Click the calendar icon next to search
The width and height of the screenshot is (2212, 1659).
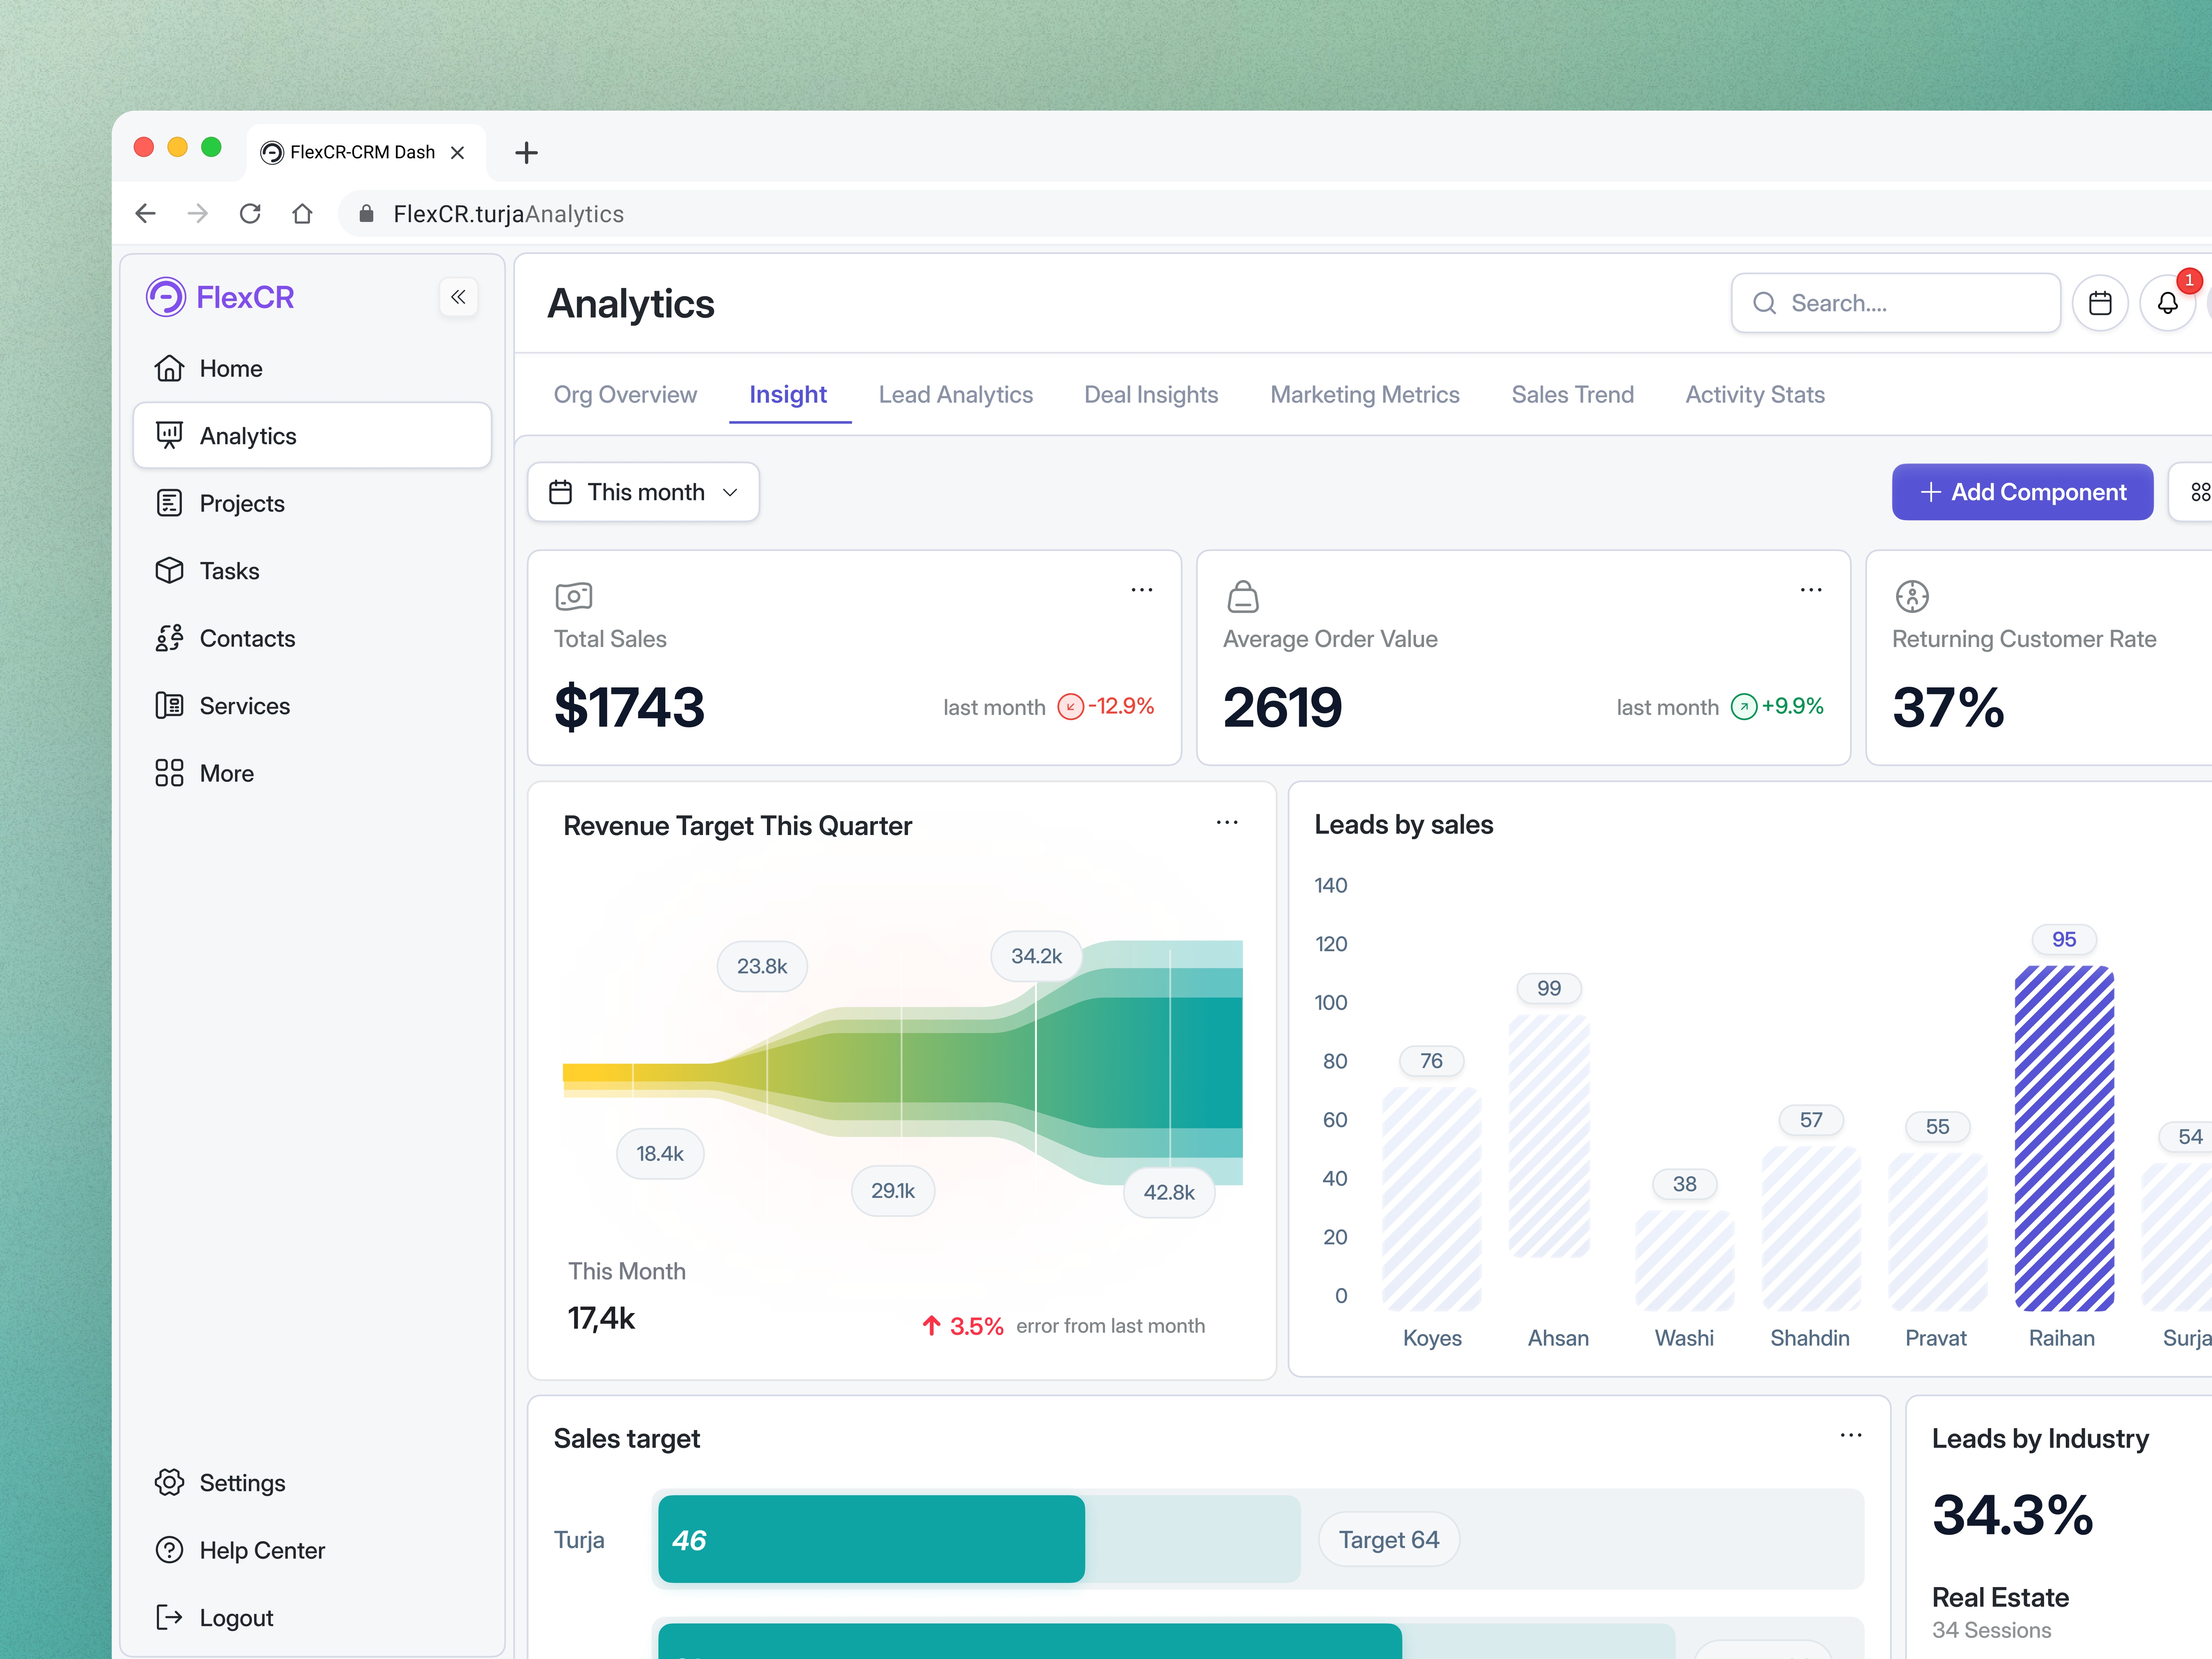click(2101, 302)
